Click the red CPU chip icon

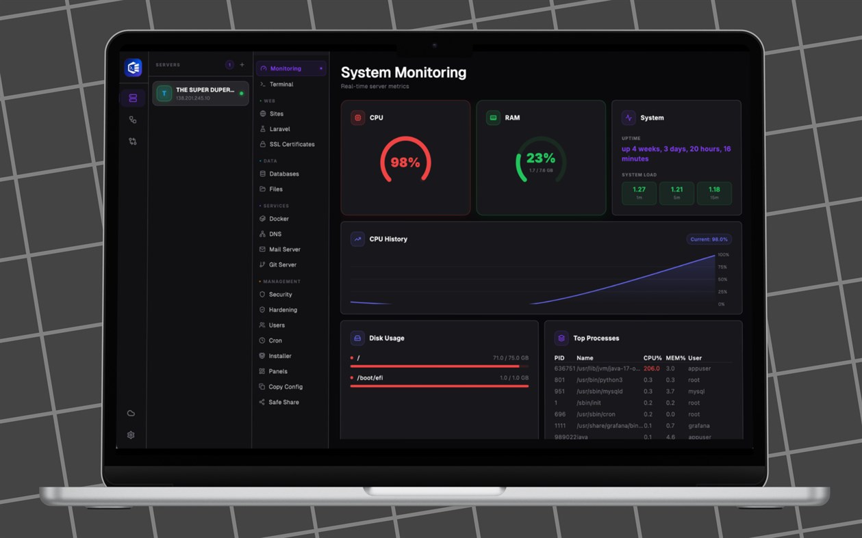357,118
